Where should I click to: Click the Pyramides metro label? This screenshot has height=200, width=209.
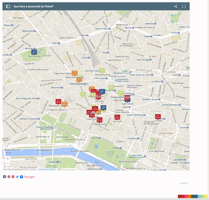click(x=133, y=138)
